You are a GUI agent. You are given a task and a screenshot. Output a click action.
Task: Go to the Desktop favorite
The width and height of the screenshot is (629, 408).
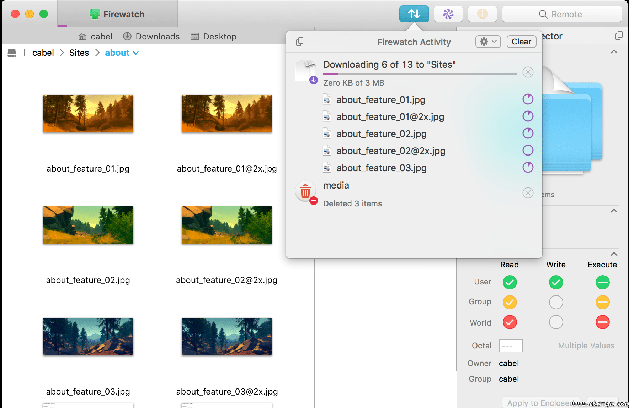[x=214, y=37]
